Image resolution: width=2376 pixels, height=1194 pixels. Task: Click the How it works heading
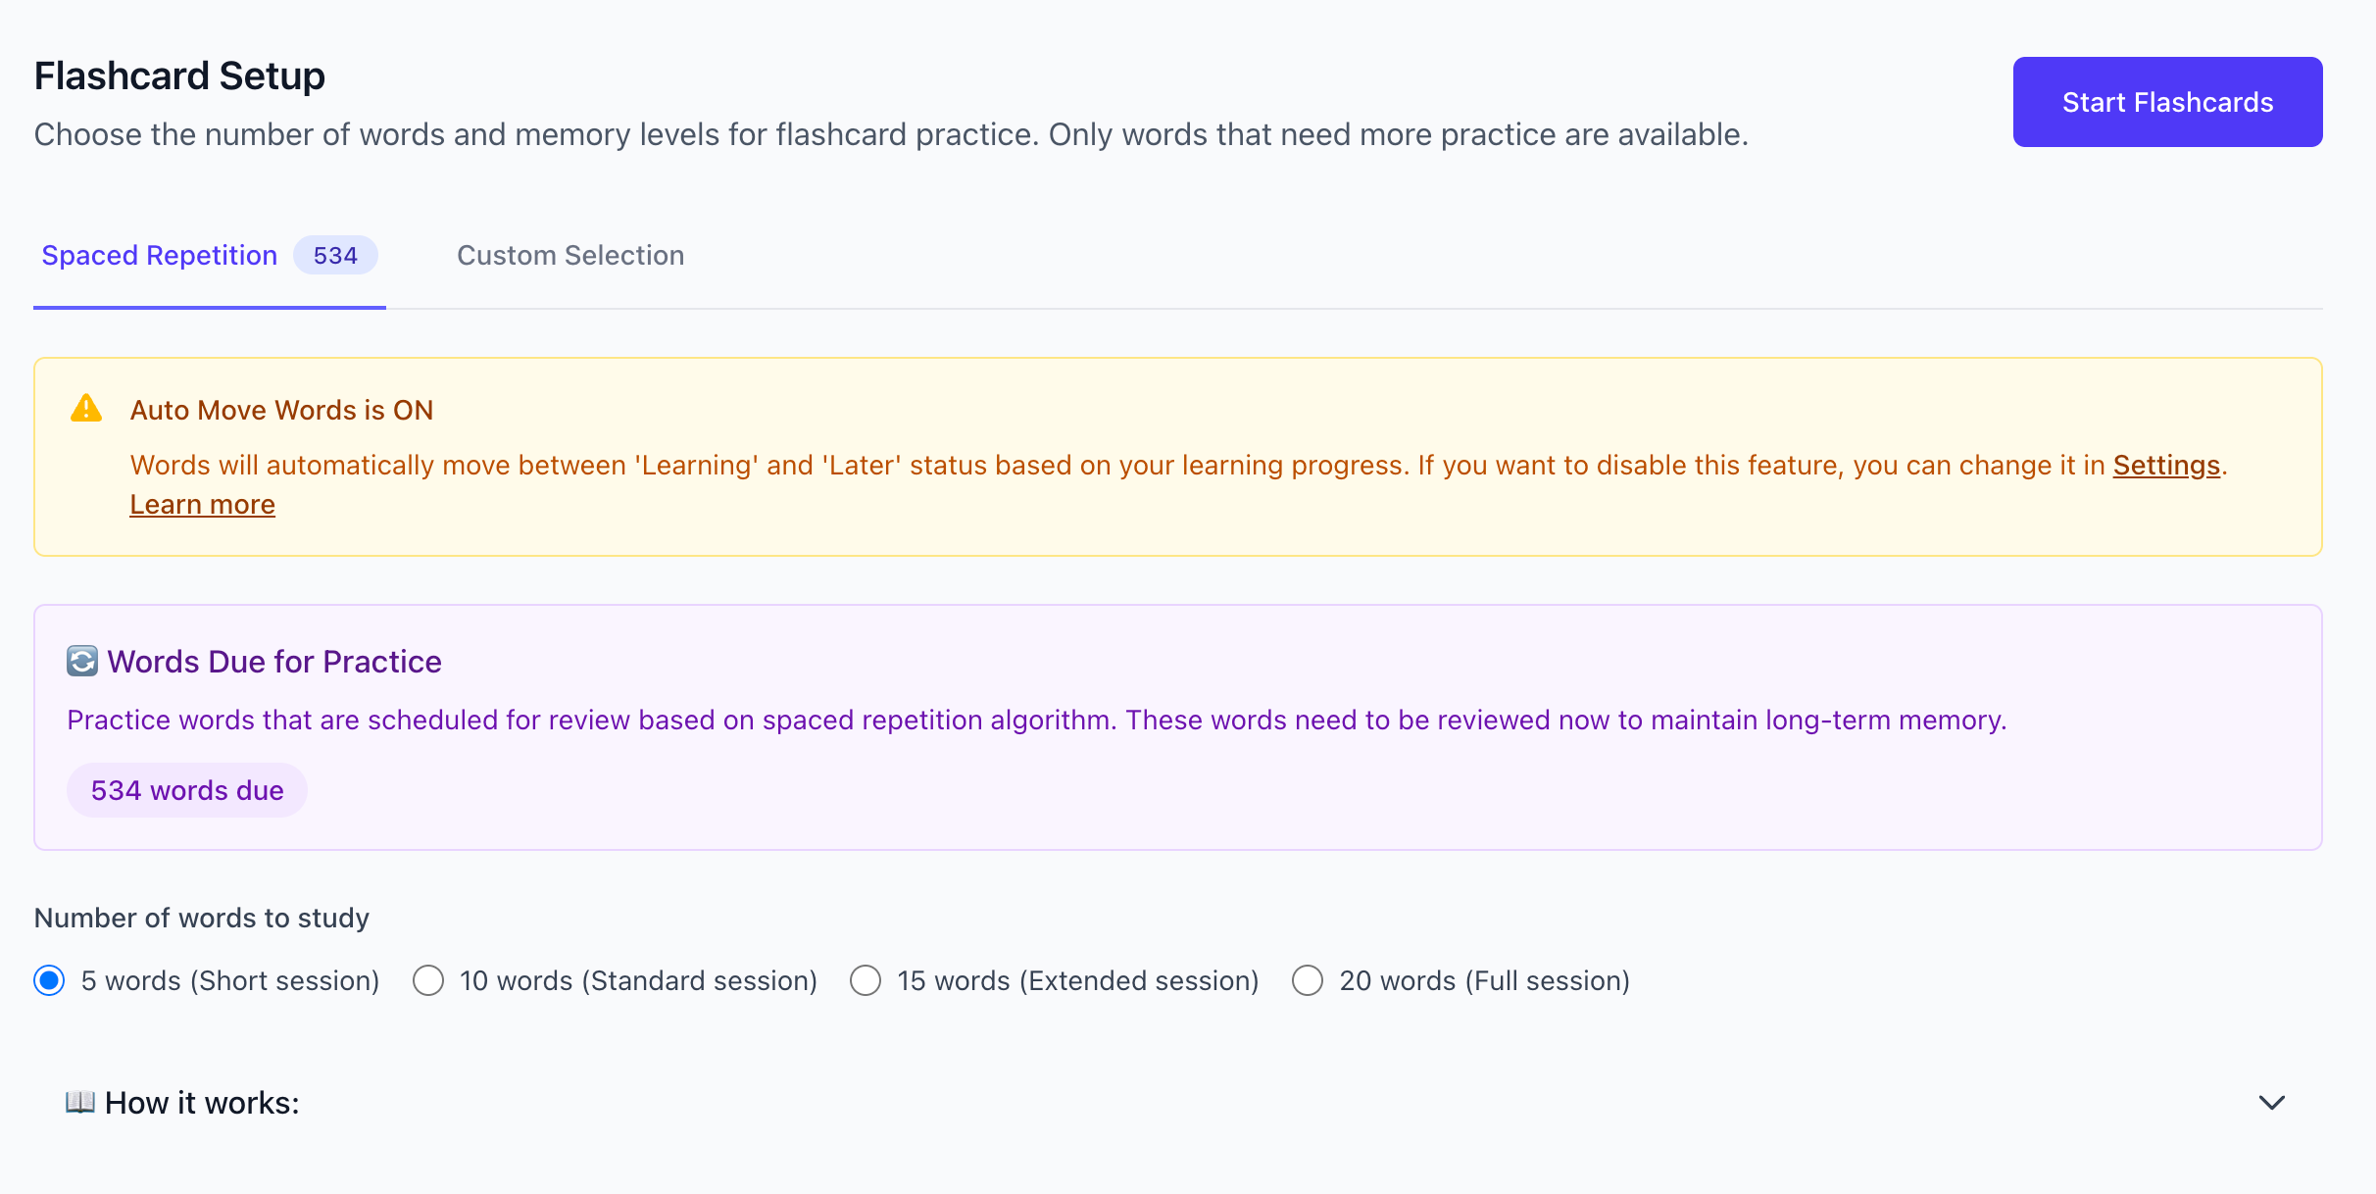pos(202,1103)
